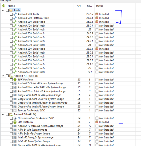Image resolution: width=141 pixels, height=146 pixels.
Task: Click the Name column header
Action: tap(11, 6)
